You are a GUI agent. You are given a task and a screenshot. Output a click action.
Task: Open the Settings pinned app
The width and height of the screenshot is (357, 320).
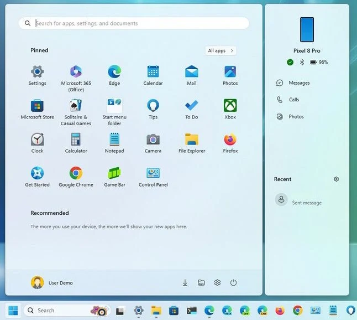coord(38,75)
